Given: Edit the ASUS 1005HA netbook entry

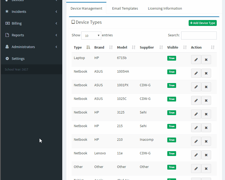Looking at the screenshot, I should (x=196, y=73).
